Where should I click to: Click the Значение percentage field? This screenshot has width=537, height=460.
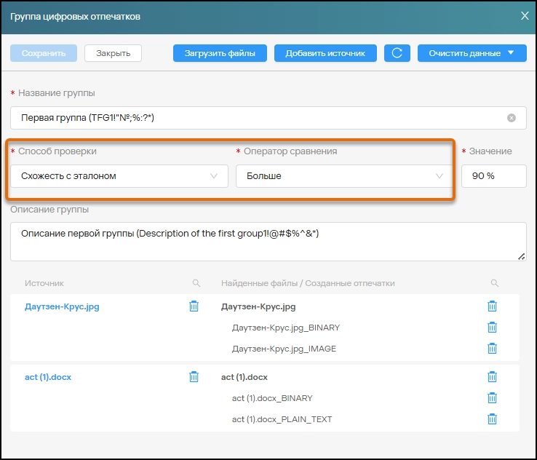(x=493, y=176)
